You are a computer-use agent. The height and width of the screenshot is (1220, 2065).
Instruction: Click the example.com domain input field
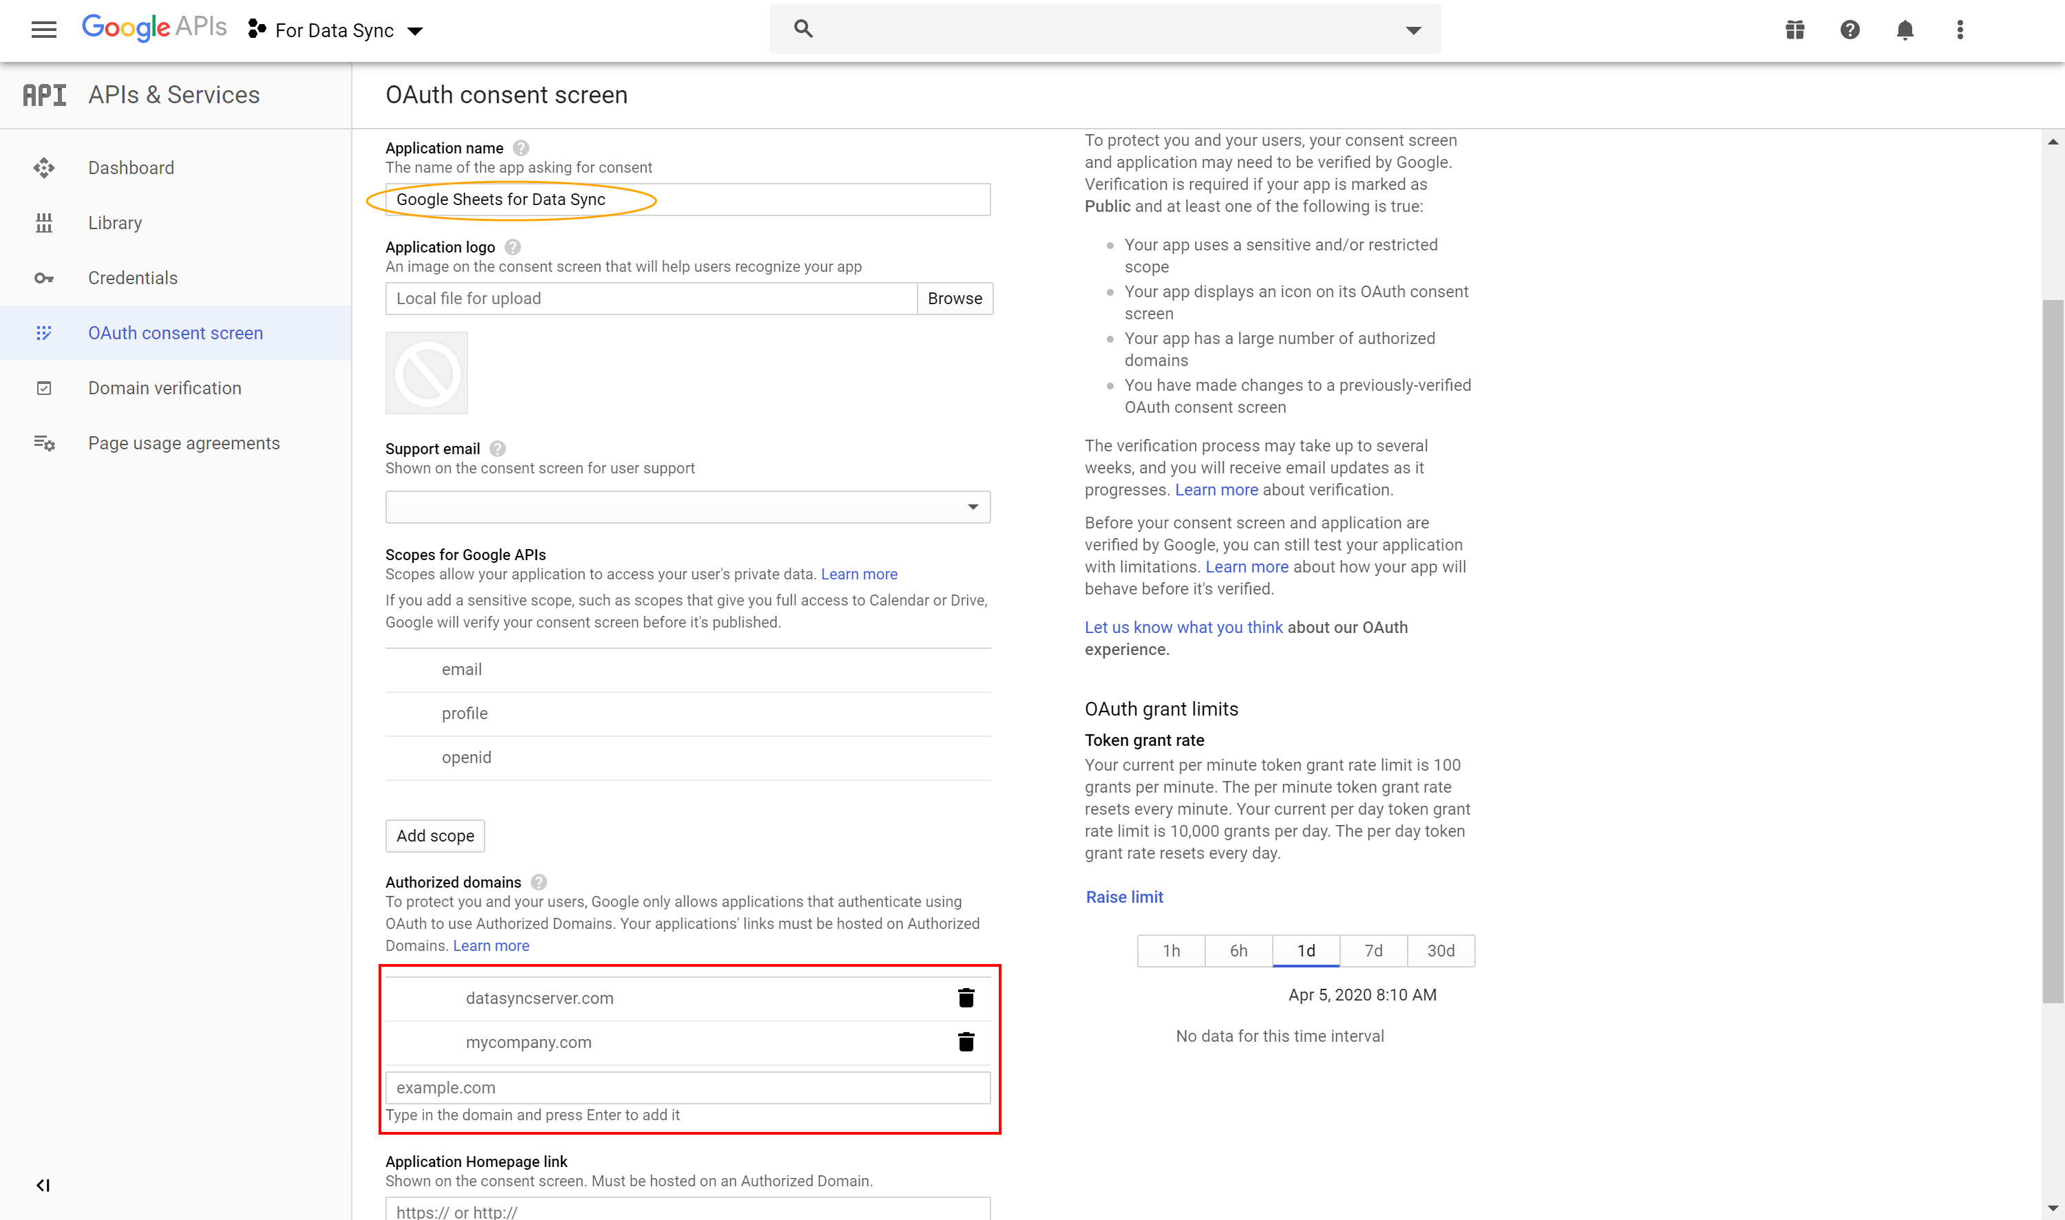688,1088
